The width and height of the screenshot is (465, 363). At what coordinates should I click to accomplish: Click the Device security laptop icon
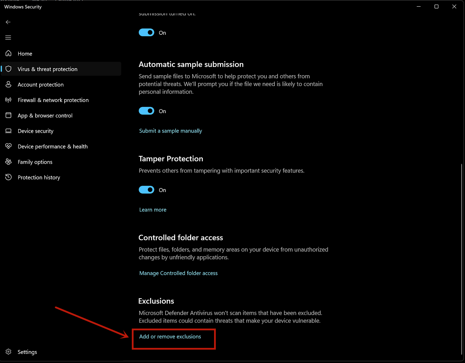(8, 131)
